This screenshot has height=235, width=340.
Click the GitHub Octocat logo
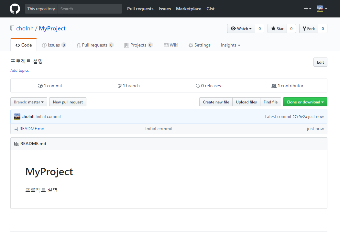click(15, 9)
